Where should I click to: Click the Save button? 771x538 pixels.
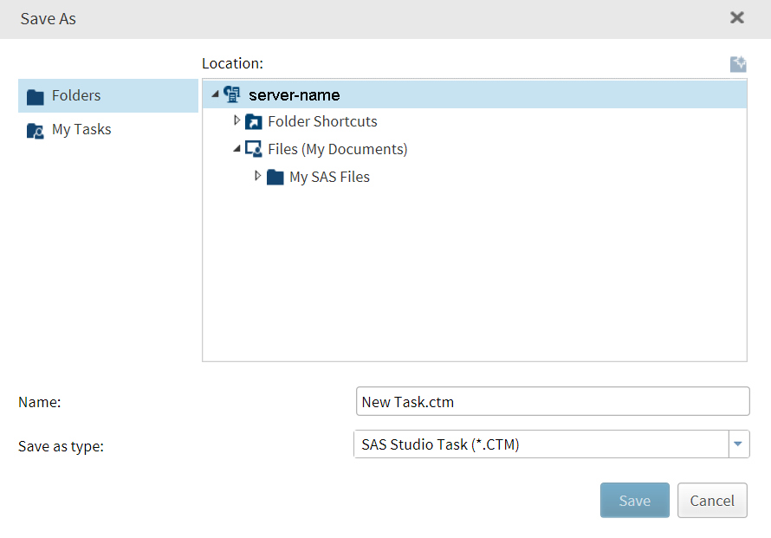tap(634, 500)
